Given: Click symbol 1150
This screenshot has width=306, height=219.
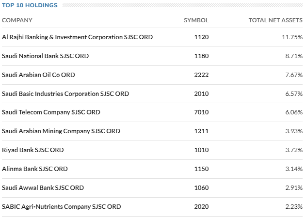Looking at the screenshot, I should click(201, 169).
